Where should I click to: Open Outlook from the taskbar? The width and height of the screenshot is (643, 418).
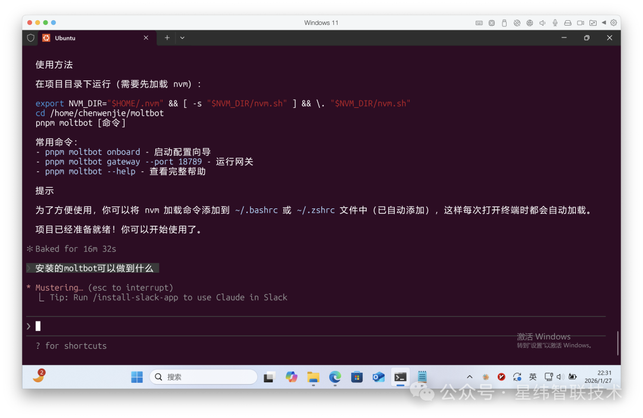point(379,377)
